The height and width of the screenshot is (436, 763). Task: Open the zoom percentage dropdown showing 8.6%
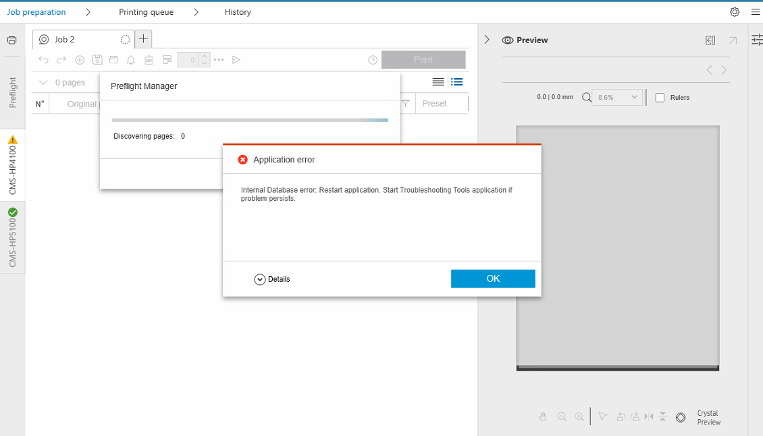coord(616,97)
